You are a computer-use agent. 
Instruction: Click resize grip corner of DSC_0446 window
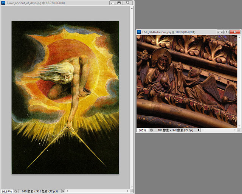click(239, 130)
